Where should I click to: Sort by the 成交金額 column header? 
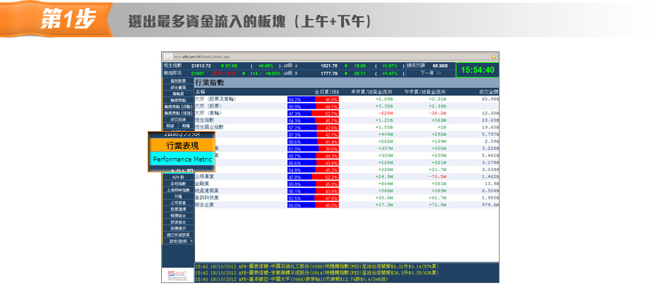pos(488,91)
